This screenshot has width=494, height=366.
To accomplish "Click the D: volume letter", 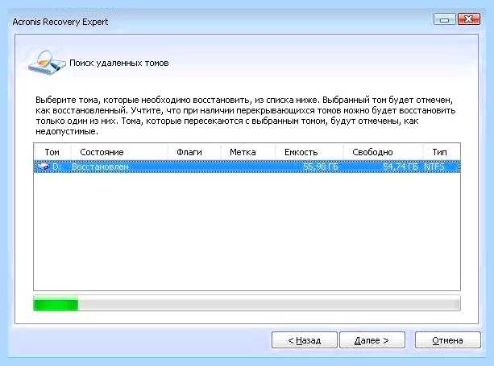I will point(56,167).
